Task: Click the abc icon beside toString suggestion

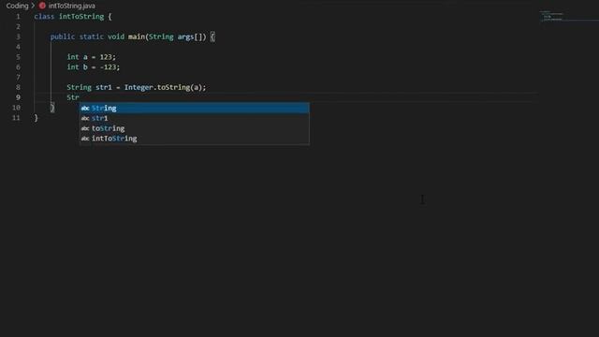Action: point(85,129)
